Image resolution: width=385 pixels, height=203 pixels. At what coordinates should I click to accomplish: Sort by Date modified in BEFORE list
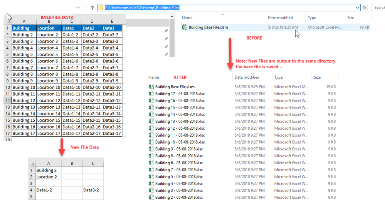pyautogui.click(x=280, y=18)
